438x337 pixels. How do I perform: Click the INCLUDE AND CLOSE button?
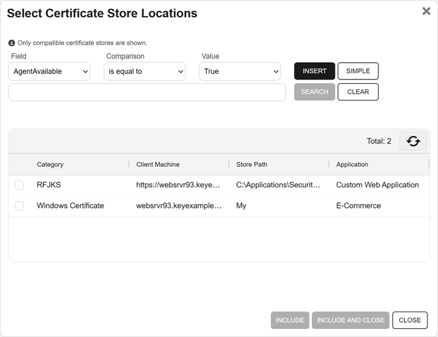[350, 320]
